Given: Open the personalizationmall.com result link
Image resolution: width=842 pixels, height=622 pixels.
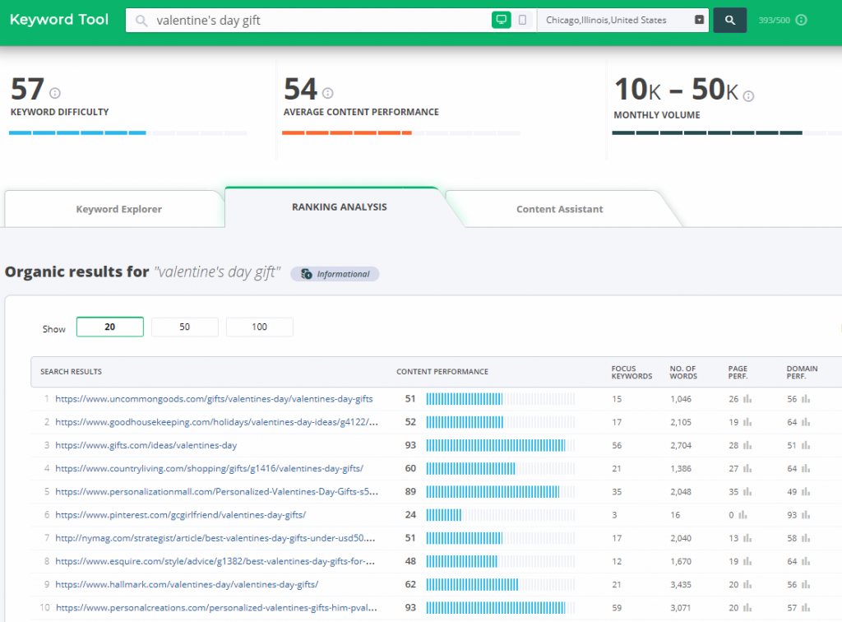Looking at the screenshot, I should pyautogui.click(x=216, y=491).
